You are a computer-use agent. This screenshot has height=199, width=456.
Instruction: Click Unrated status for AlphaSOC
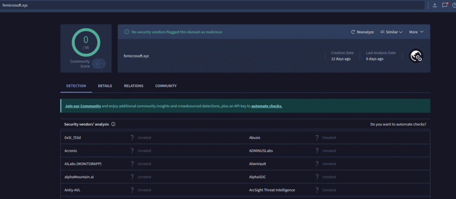tap(329, 177)
